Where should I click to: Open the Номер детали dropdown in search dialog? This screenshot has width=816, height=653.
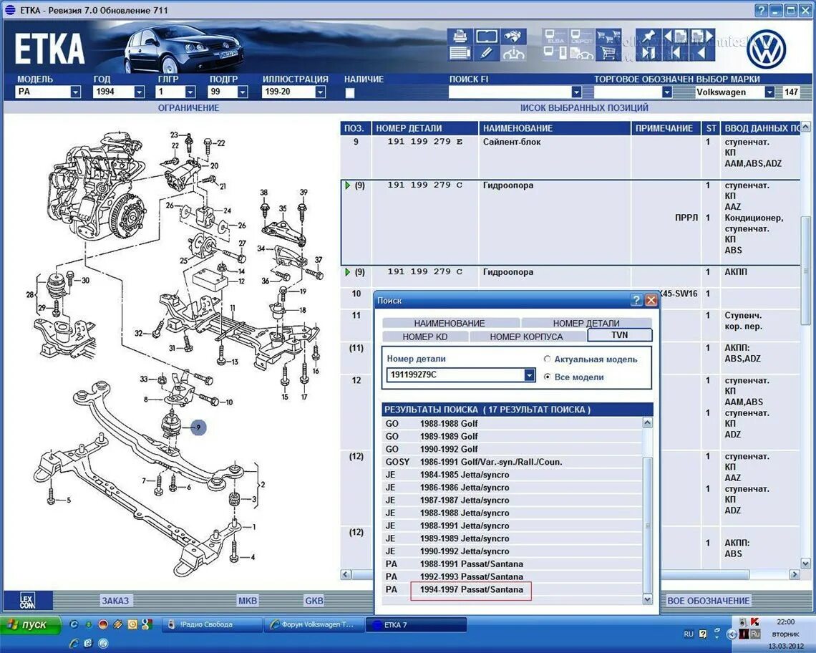click(529, 375)
